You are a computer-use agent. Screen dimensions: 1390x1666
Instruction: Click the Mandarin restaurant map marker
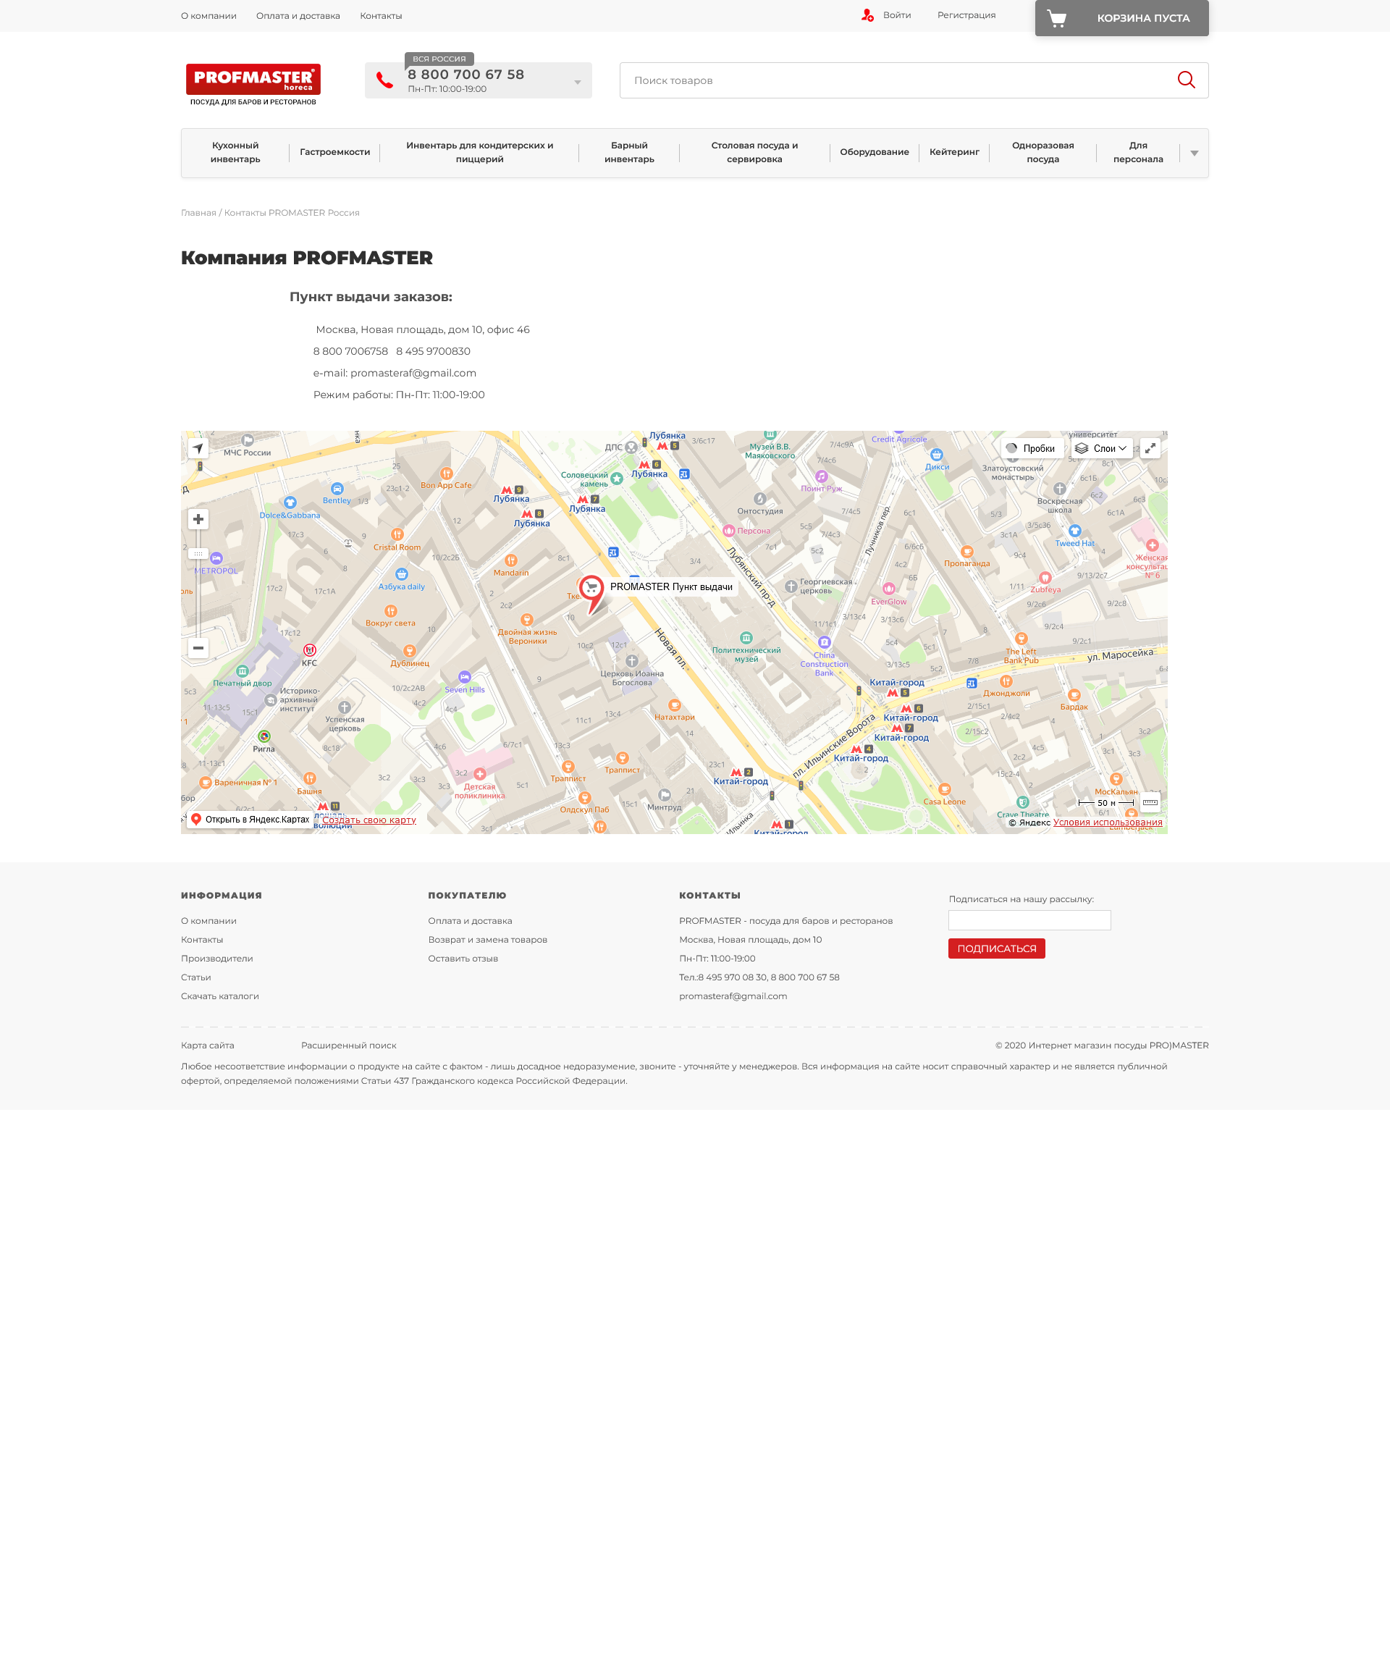coord(511,561)
